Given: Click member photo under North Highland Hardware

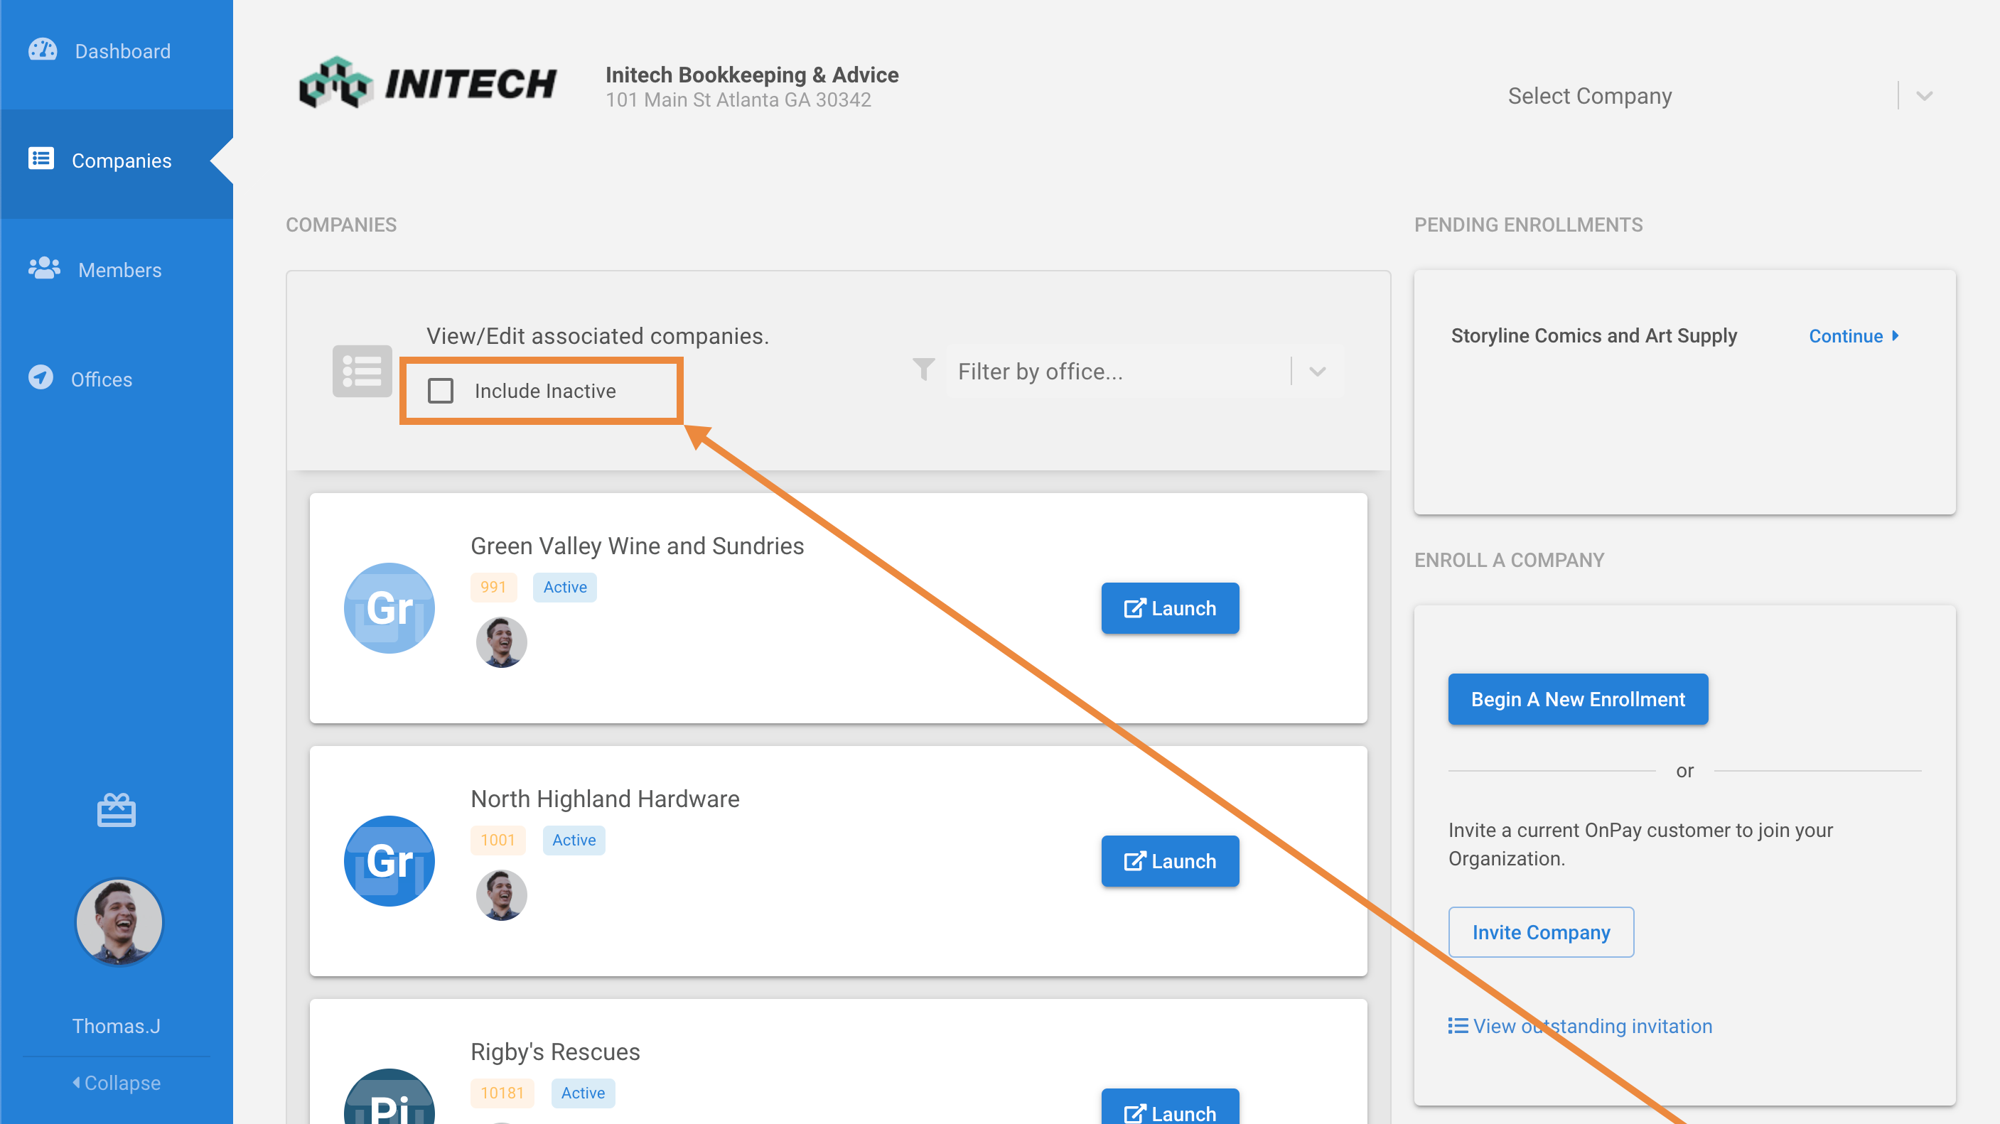Looking at the screenshot, I should pos(502,895).
